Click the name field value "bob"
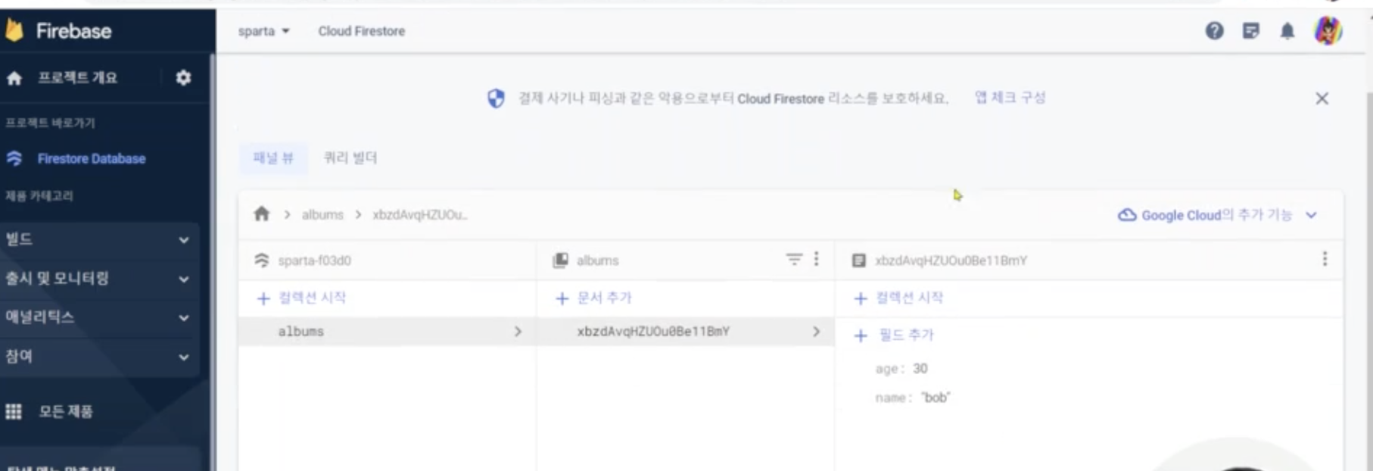Screen dimensions: 1373x471 [936, 398]
